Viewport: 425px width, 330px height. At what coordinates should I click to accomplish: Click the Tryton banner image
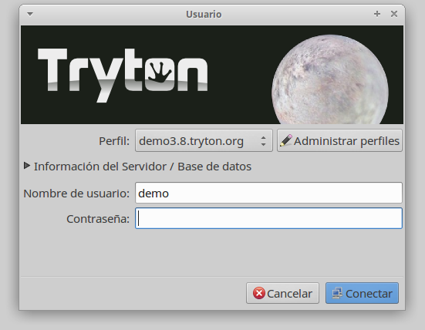(x=212, y=75)
